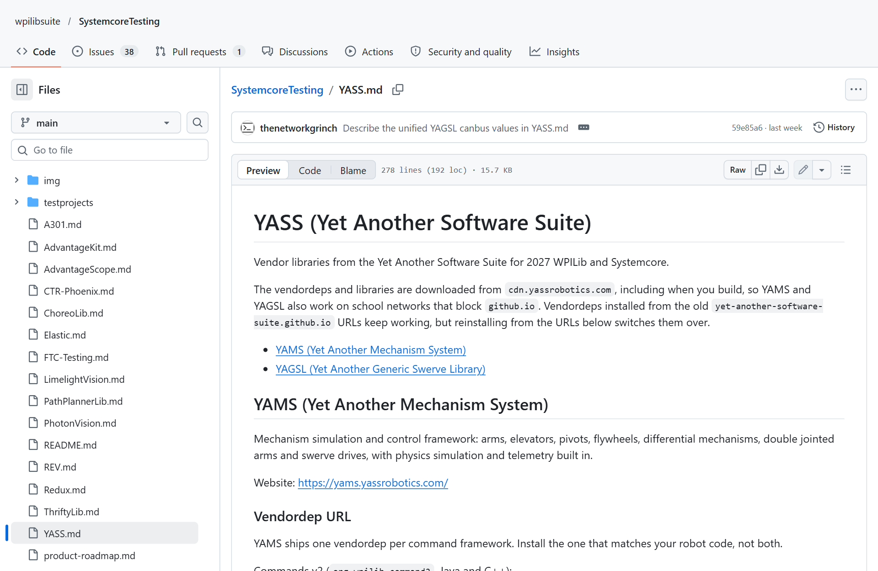Switch to Blame view

pos(353,170)
